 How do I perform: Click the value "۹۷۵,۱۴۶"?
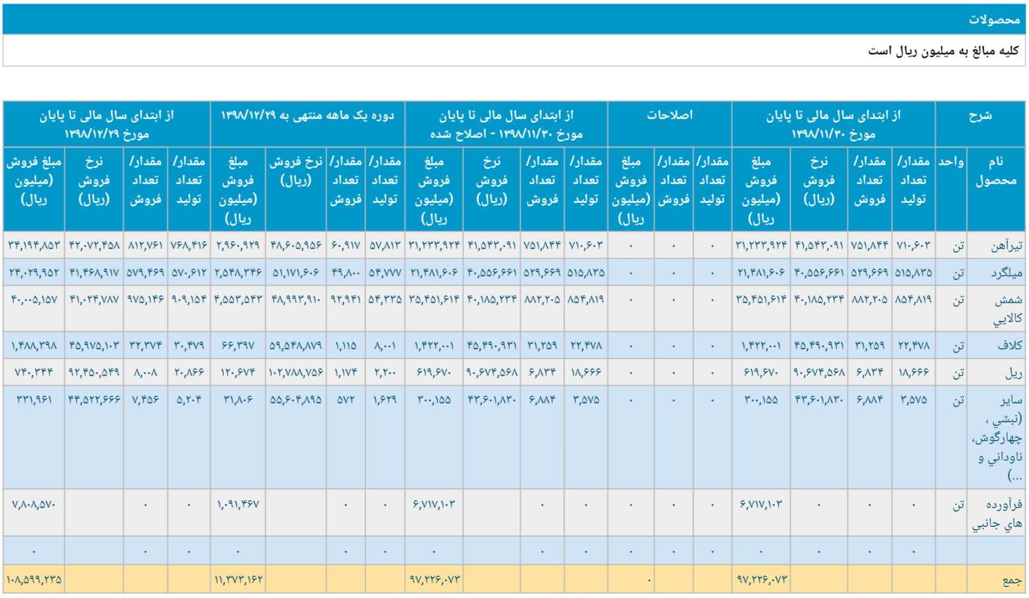coord(145,299)
